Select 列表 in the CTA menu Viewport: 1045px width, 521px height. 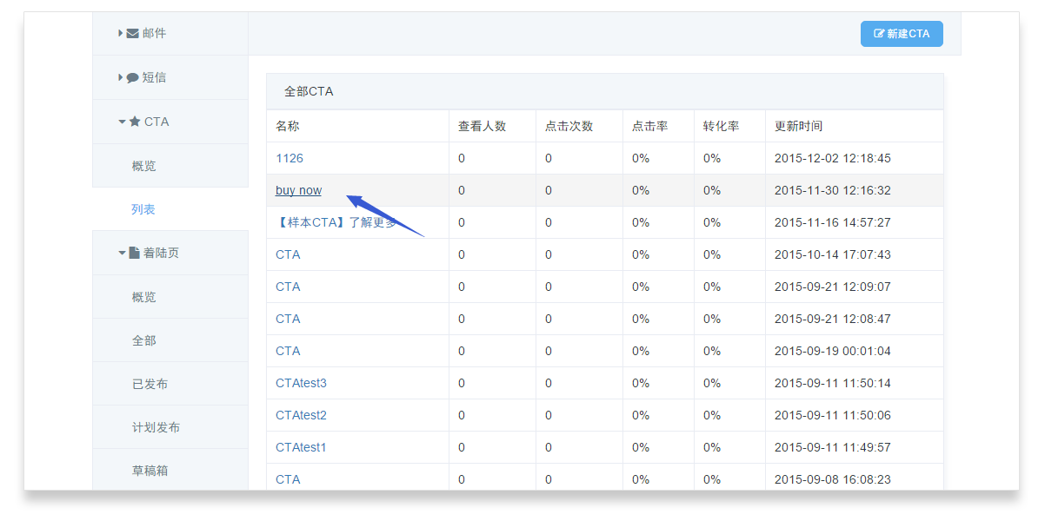143,209
